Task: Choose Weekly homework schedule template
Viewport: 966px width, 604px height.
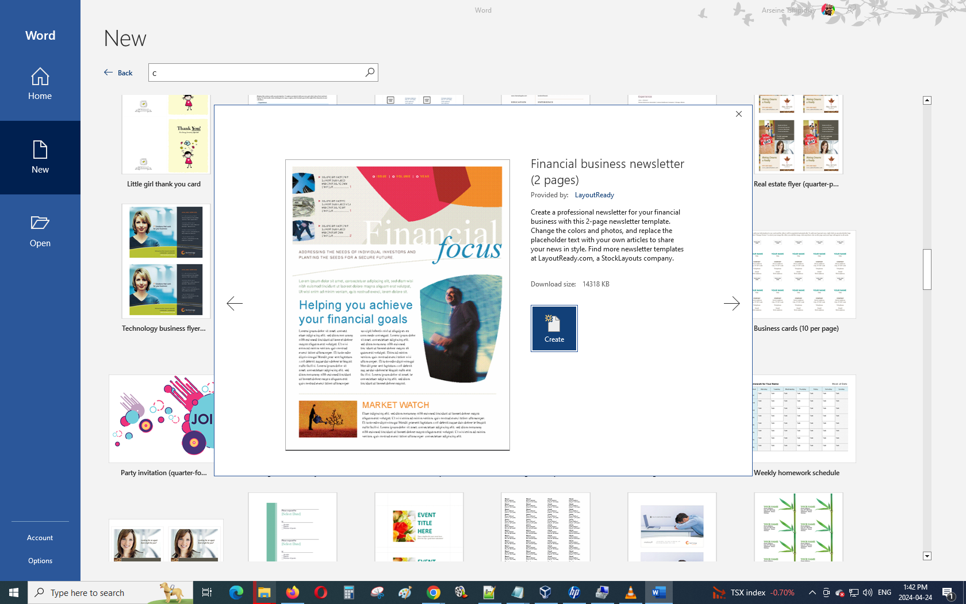Action: click(804, 420)
